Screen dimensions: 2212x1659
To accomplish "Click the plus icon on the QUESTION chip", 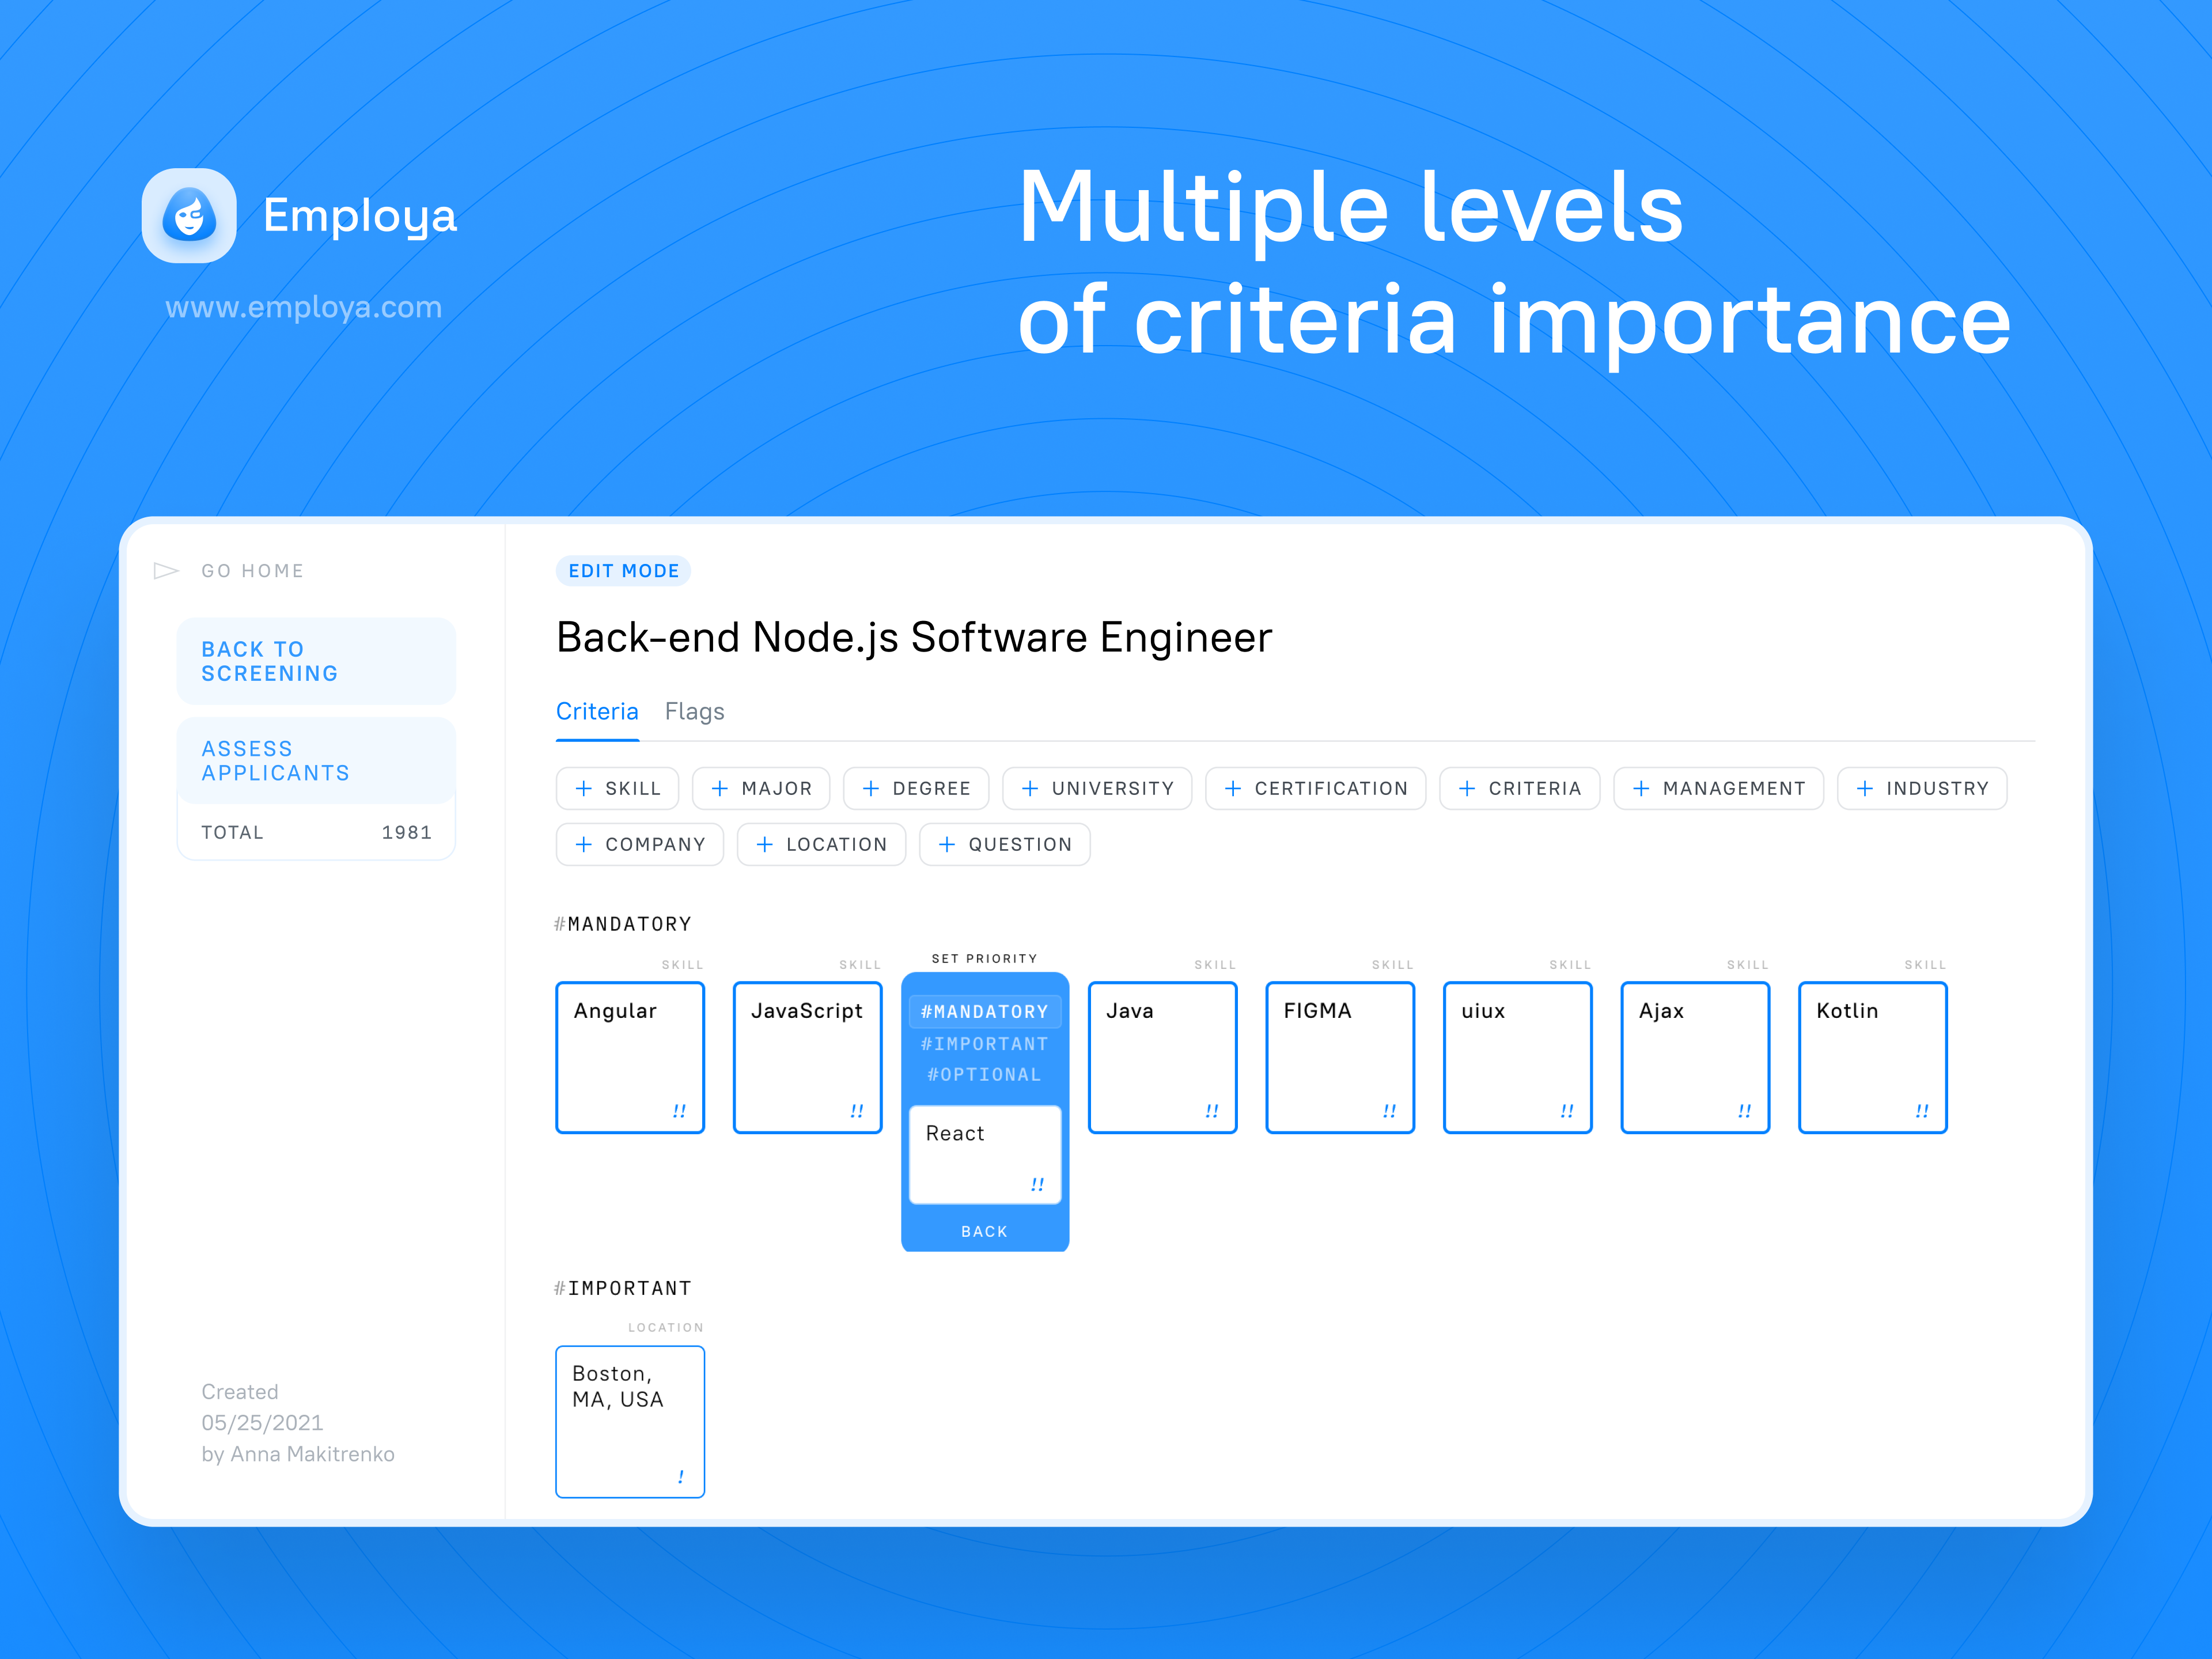I will tap(946, 844).
